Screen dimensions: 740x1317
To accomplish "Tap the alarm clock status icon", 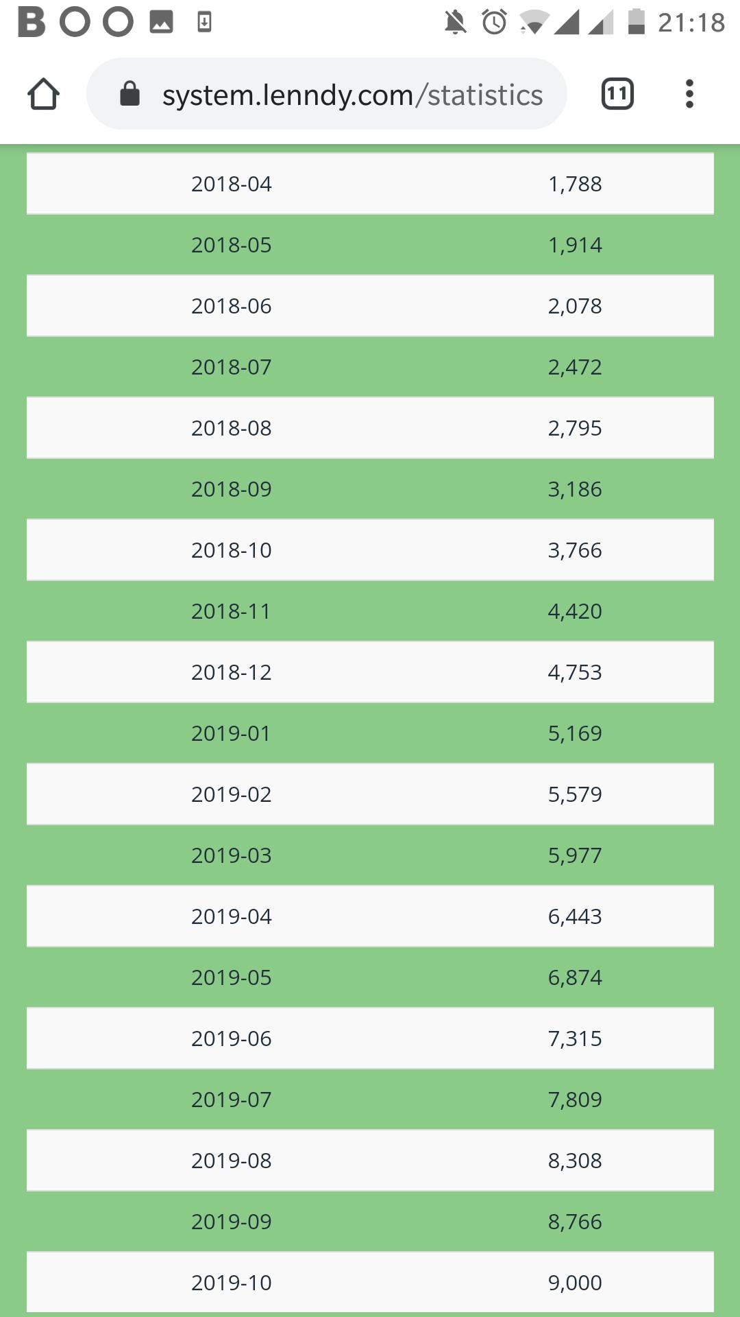I will 494,23.
